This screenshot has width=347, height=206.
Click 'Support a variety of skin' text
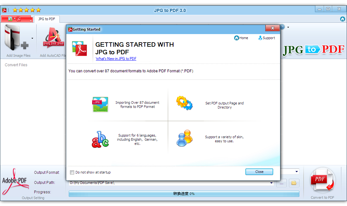[x=224, y=139]
